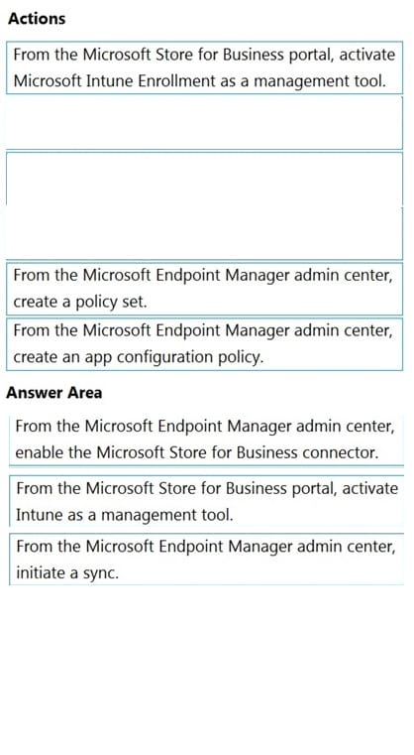Click the Answer Area heading
The width and height of the screenshot is (414, 755).
point(53,393)
